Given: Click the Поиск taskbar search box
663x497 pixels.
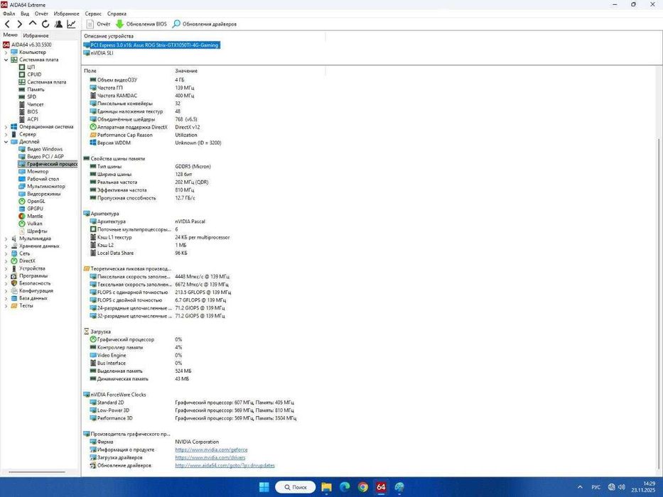Looking at the screenshot, I should [295, 487].
